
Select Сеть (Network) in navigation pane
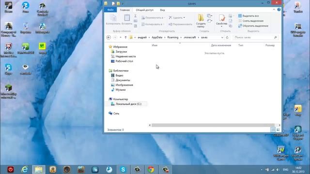[x=114, y=114]
